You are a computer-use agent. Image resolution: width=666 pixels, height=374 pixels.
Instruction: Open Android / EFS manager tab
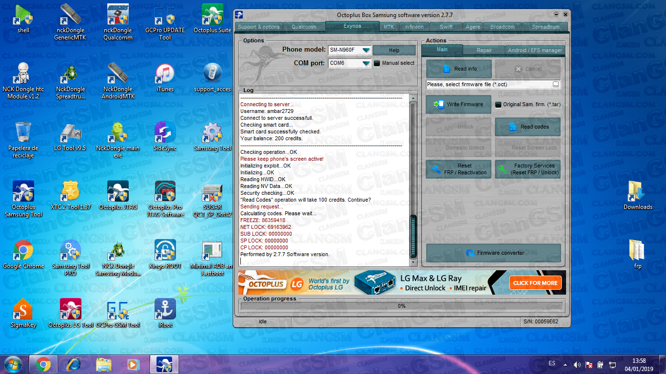535,50
